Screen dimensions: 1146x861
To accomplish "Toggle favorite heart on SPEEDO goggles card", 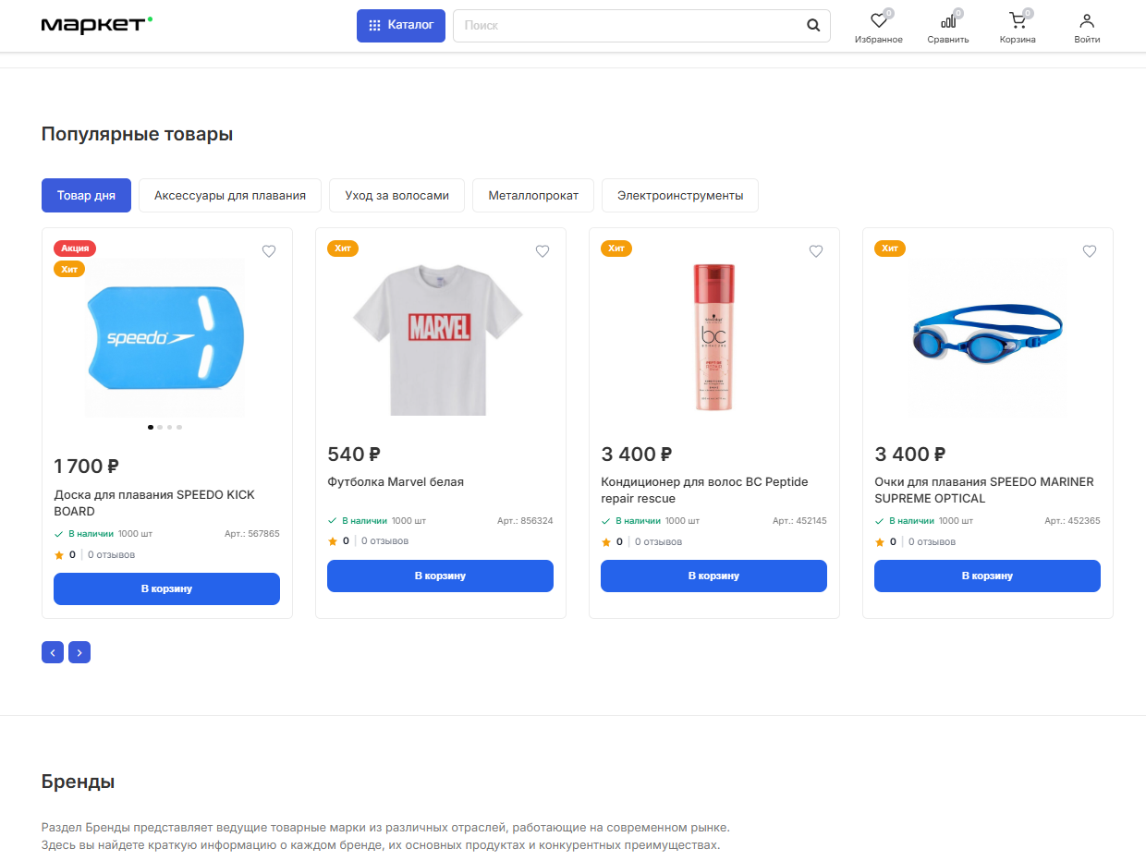I will [x=1090, y=251].
